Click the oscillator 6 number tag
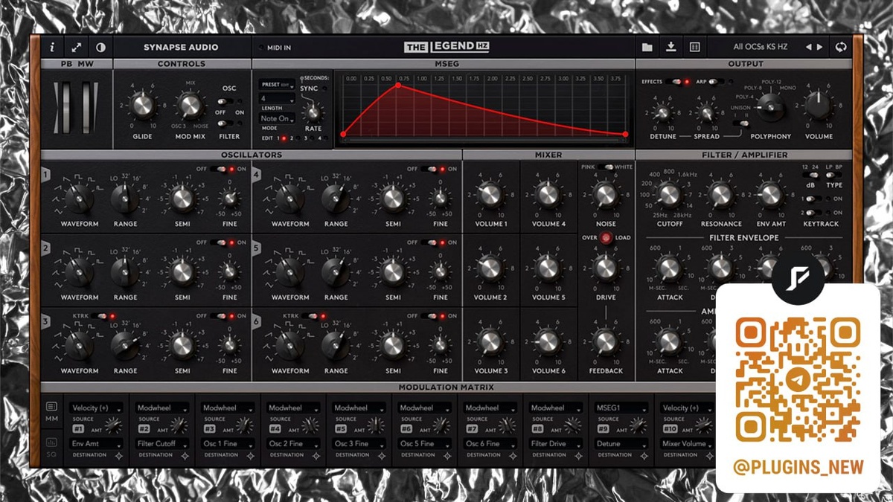This screenshot has height=502, width=893. [256, 321]
